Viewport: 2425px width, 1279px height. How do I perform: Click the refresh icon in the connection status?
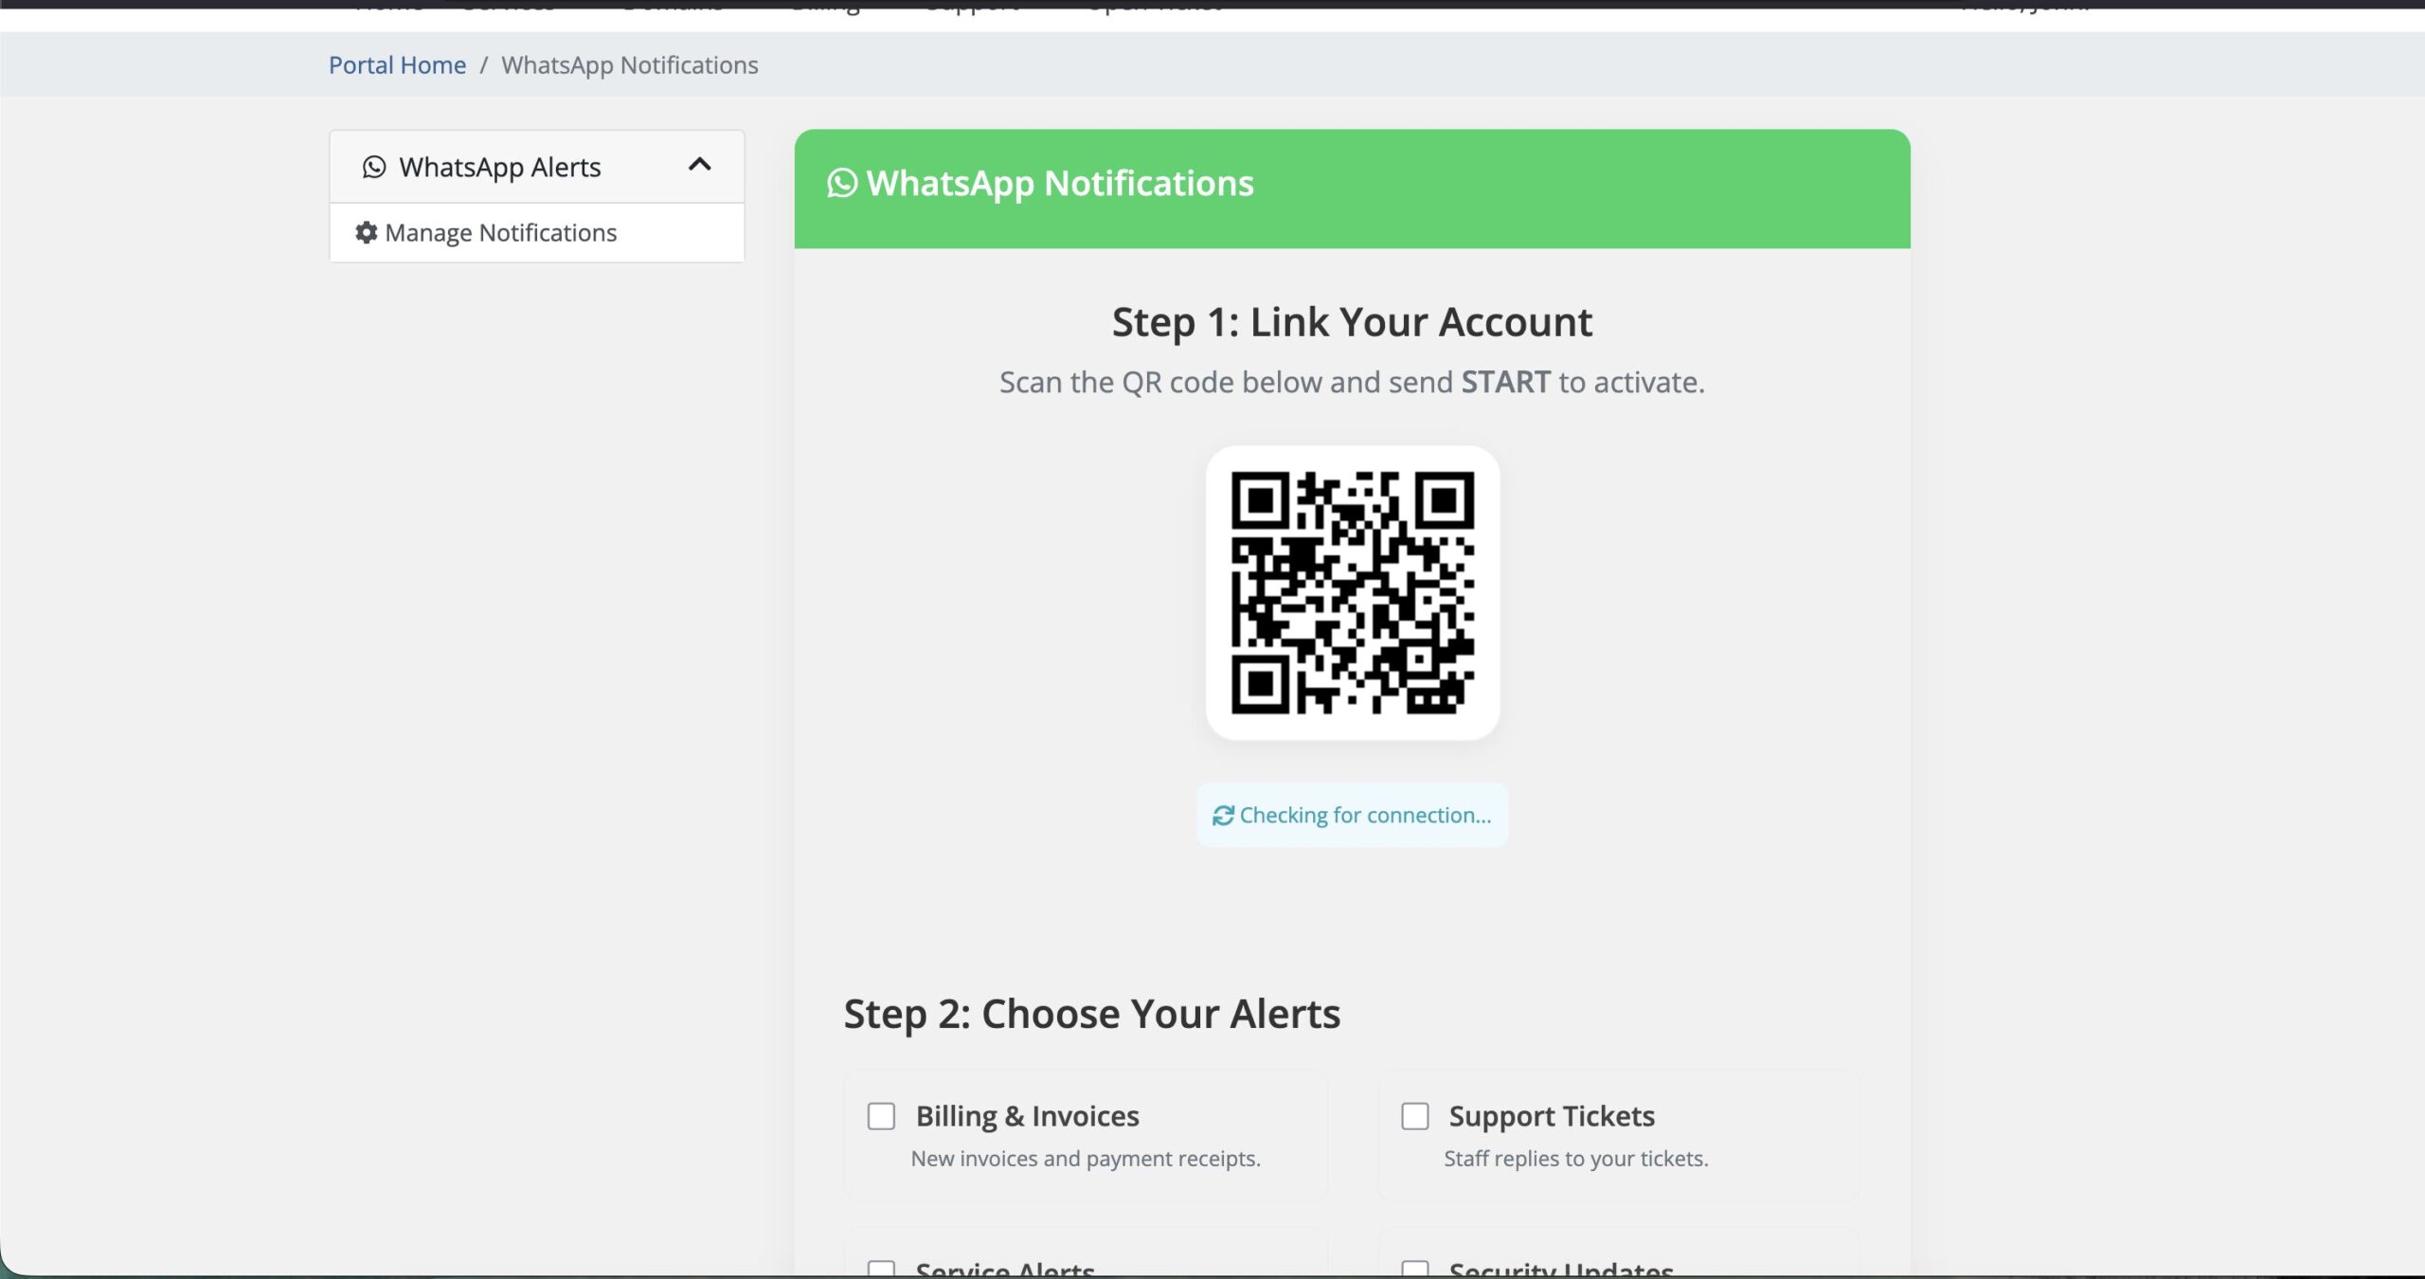click(1223, 815)
